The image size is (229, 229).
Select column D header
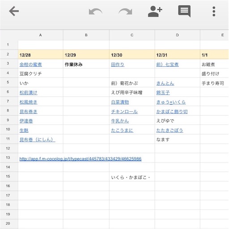177,35
